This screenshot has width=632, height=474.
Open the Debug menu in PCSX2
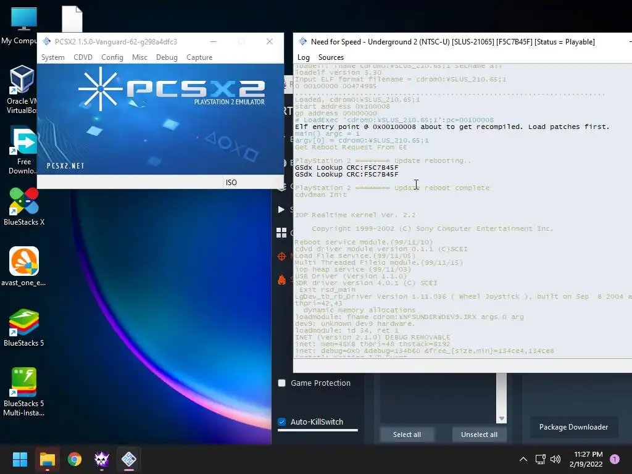click(x=167, y=57)
